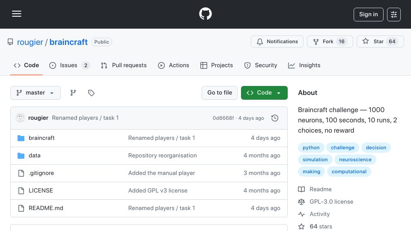
Task: Click the license scales icon
Action: click(x=301, y=201)
